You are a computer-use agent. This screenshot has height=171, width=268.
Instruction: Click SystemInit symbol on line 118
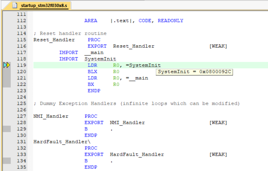tap(100, 59)
